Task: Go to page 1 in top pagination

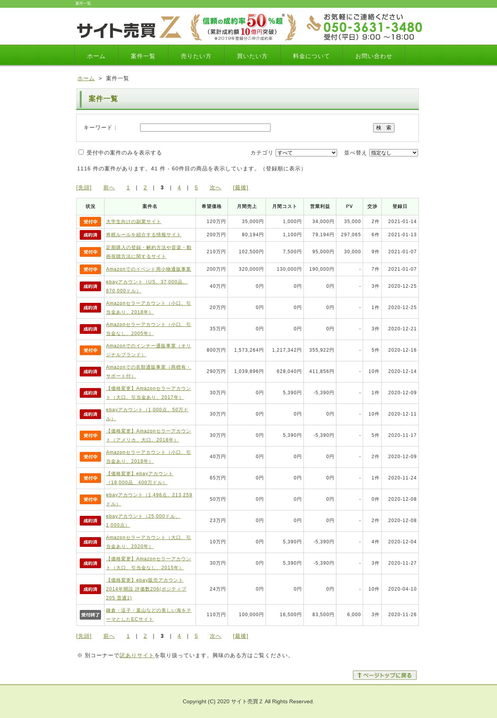Action: coord(128,187)
